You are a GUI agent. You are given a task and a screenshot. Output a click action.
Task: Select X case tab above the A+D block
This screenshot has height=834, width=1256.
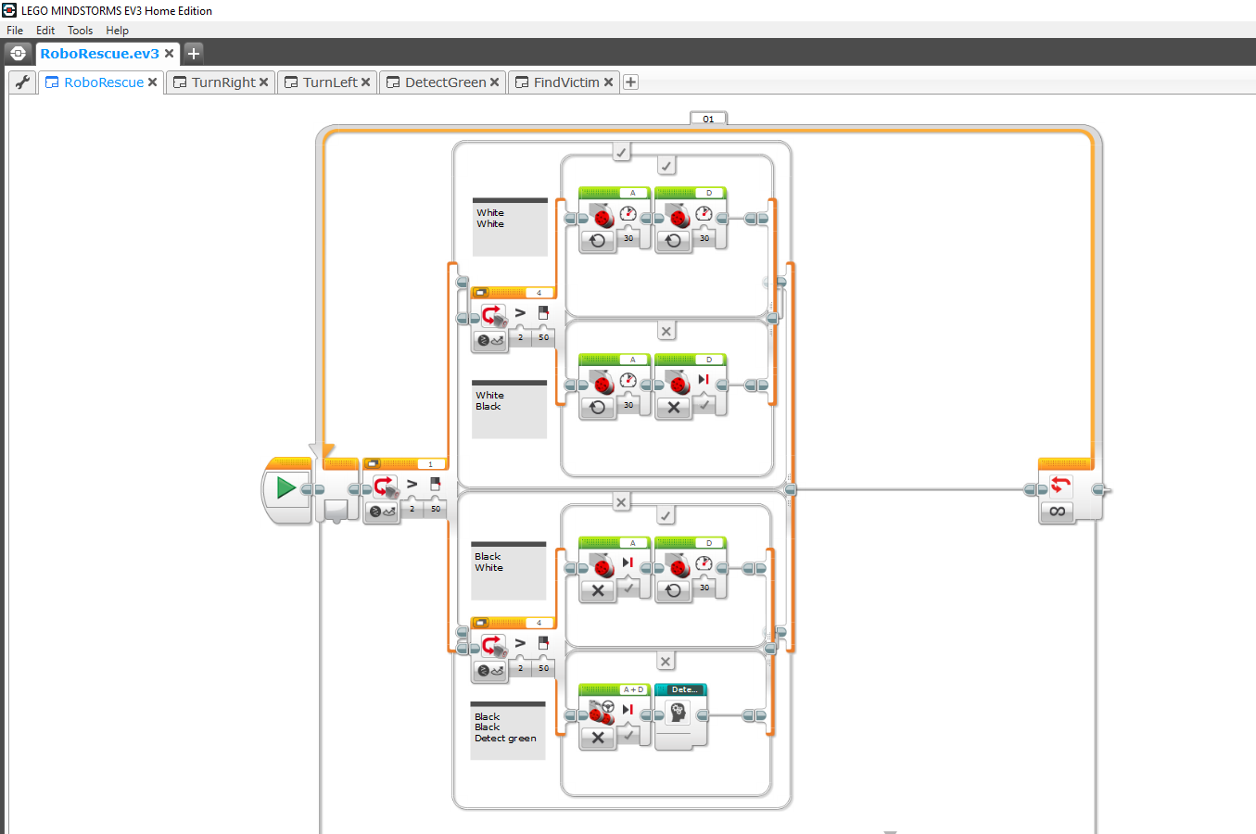point(666,661)
